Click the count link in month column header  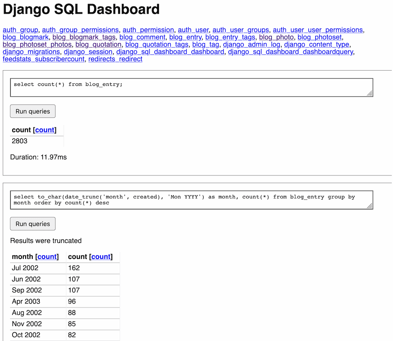point(47,257)
